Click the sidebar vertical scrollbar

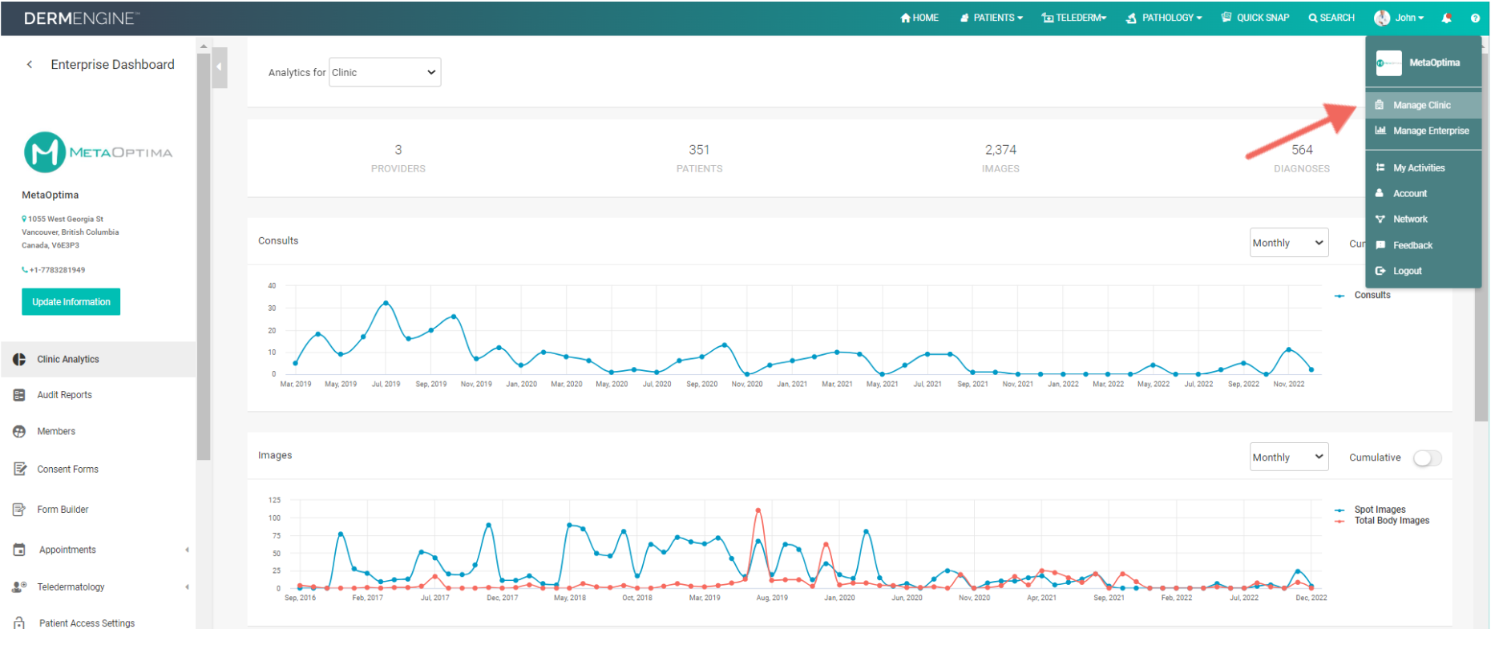point(204,256)
